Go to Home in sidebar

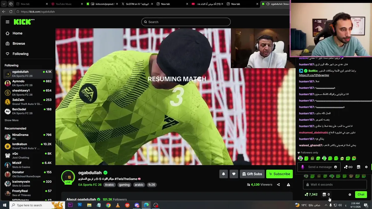coord(17,33)
